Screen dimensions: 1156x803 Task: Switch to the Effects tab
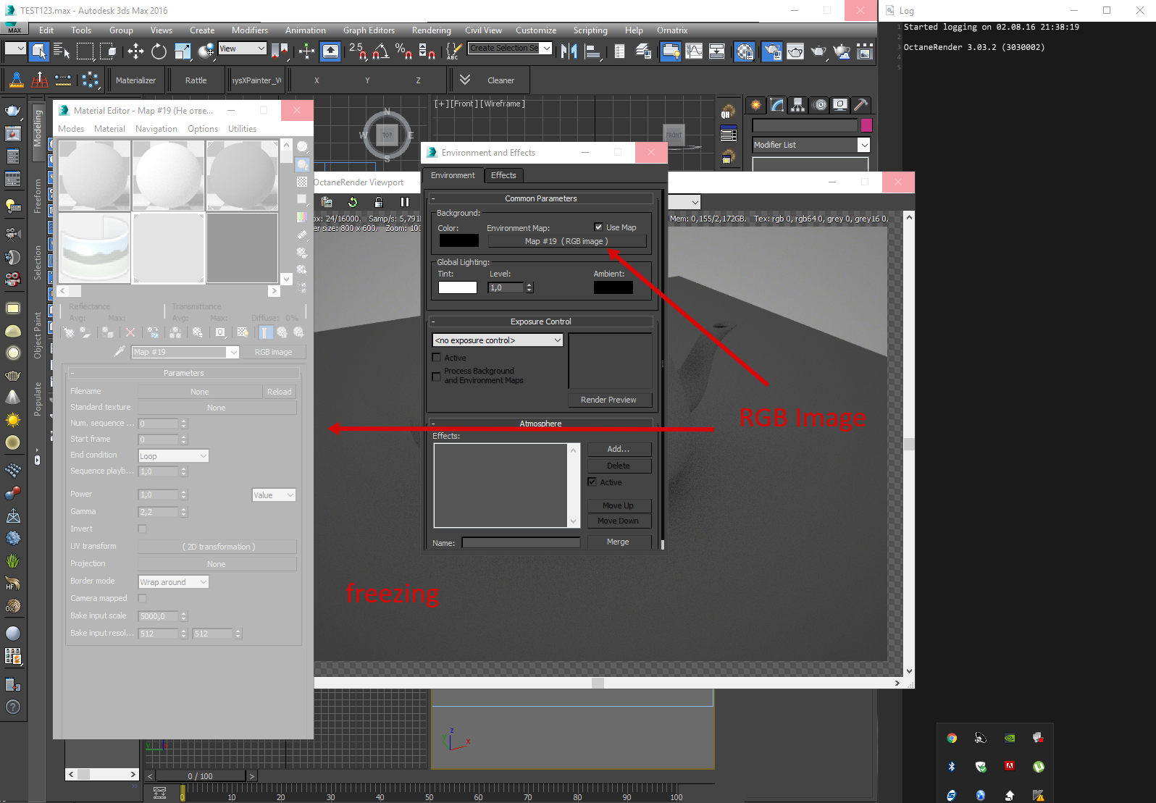pos(503,175)
